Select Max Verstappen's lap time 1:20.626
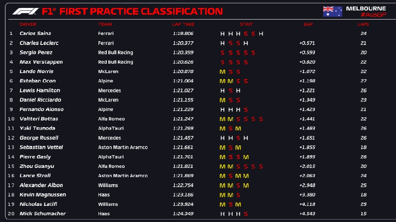Screen dimensions: 396x222 click(183, 62)
